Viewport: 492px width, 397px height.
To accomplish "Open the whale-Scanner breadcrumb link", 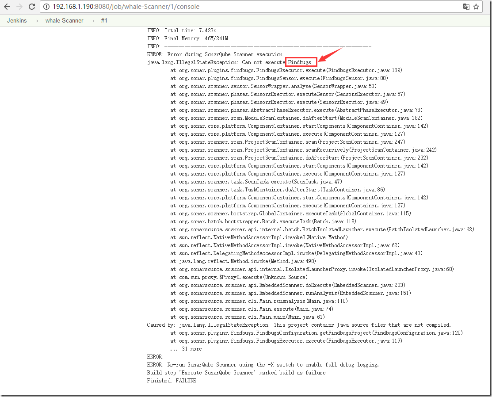I will click(65, 21).
